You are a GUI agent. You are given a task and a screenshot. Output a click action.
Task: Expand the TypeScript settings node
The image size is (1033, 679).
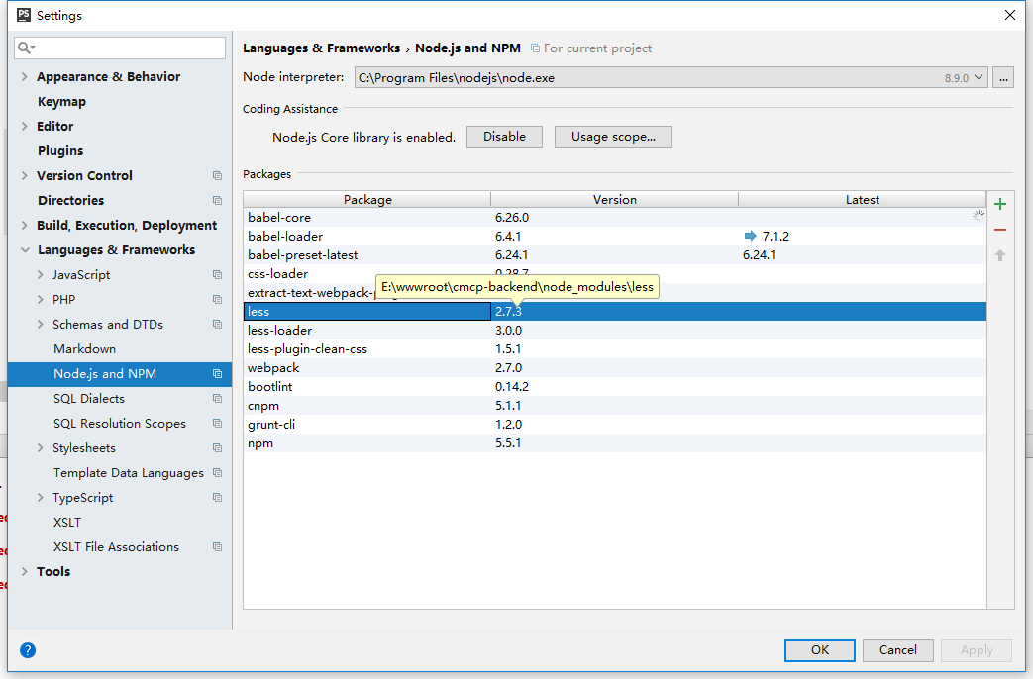(40, 498)
